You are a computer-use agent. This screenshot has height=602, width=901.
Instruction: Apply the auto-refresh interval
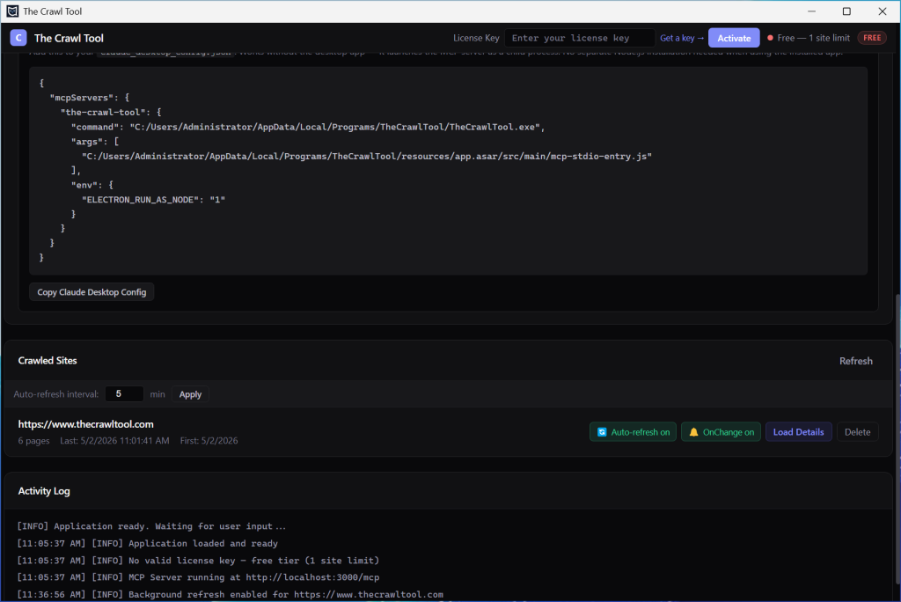[x=190, y=394]
